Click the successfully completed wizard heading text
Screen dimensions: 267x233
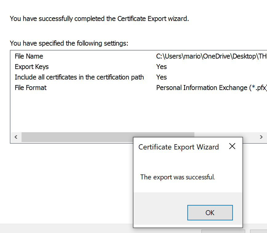click(x=99, y=19)
